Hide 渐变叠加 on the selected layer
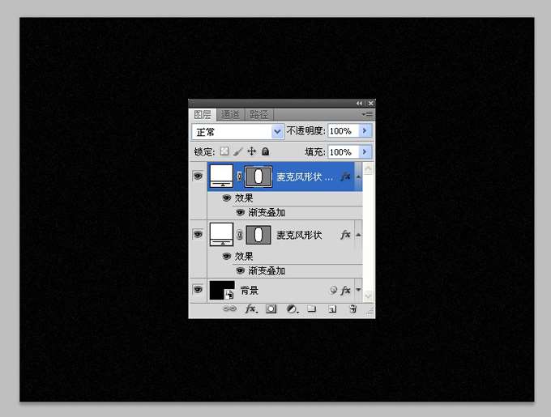Viewport: 551px width, 417px height. [x=240, y=212]
